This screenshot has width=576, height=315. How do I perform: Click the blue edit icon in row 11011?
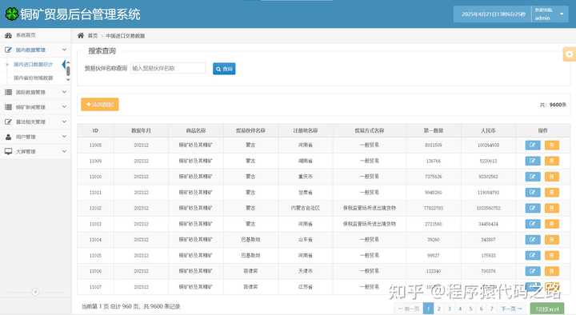point(533,193)
